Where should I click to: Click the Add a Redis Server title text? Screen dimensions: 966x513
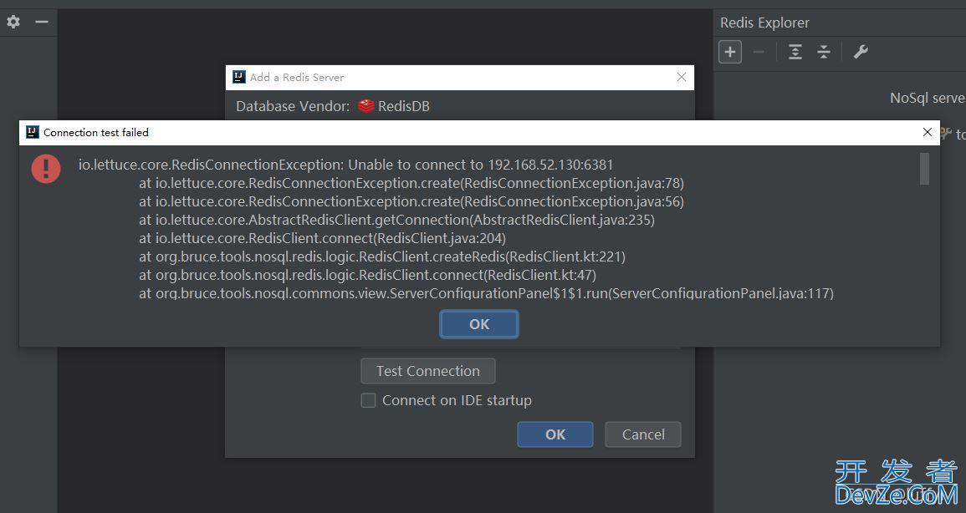point(297,78)
